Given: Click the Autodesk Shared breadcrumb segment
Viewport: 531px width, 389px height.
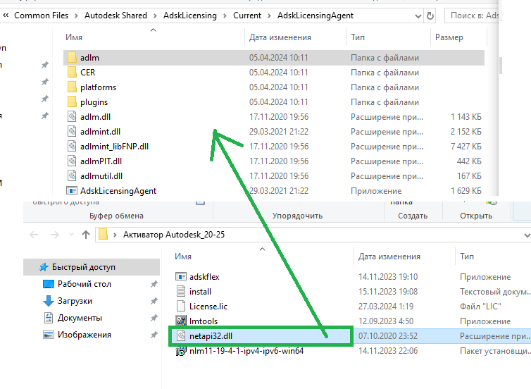Looking at the screenshot, I should coord(117,15).
